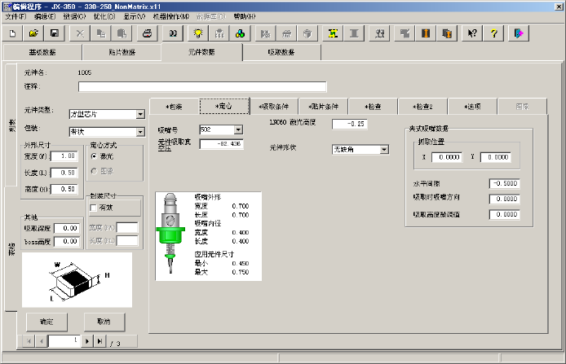Click the yellow question mark help icon
Viewport: 566px width, 364px height.
pyautogui.click(x=493, y=33)
